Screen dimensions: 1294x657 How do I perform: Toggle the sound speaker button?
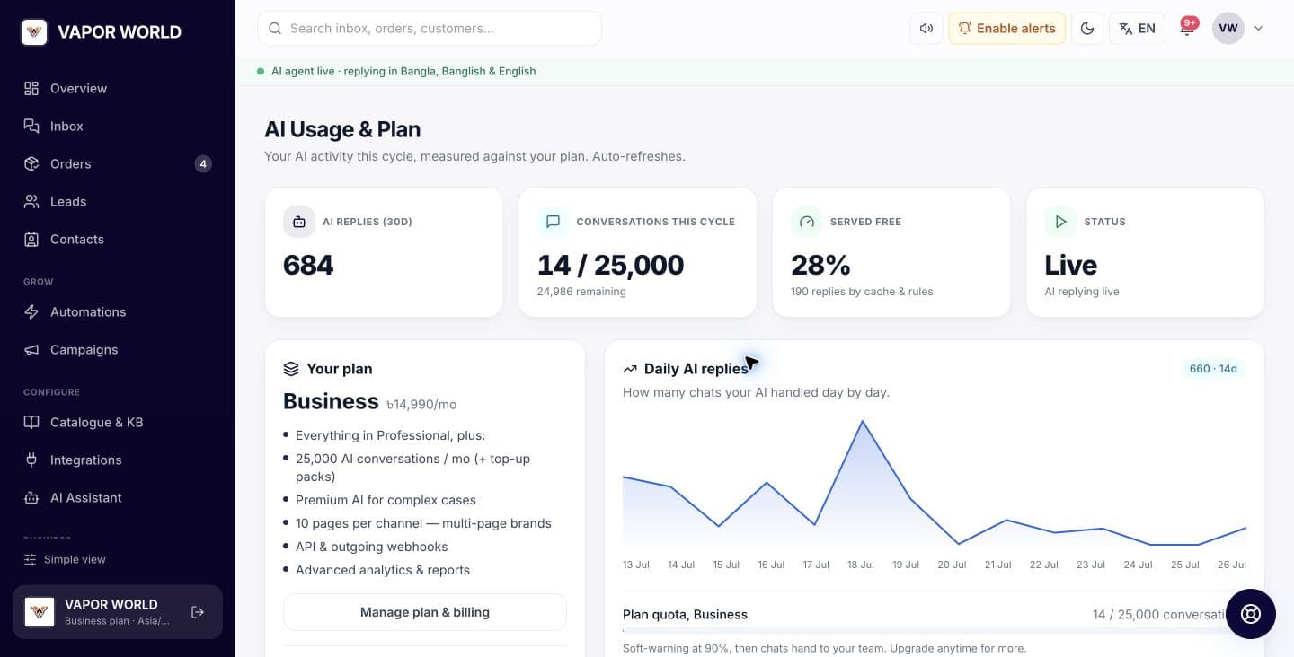(x=926, y=28)
